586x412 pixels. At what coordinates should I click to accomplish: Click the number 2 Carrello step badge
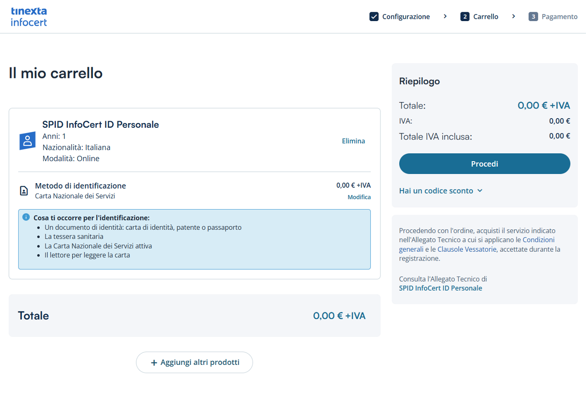pyautogui.click(x=465, y=17)
